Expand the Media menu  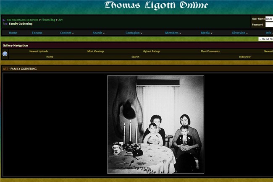[x=207, y=33]
